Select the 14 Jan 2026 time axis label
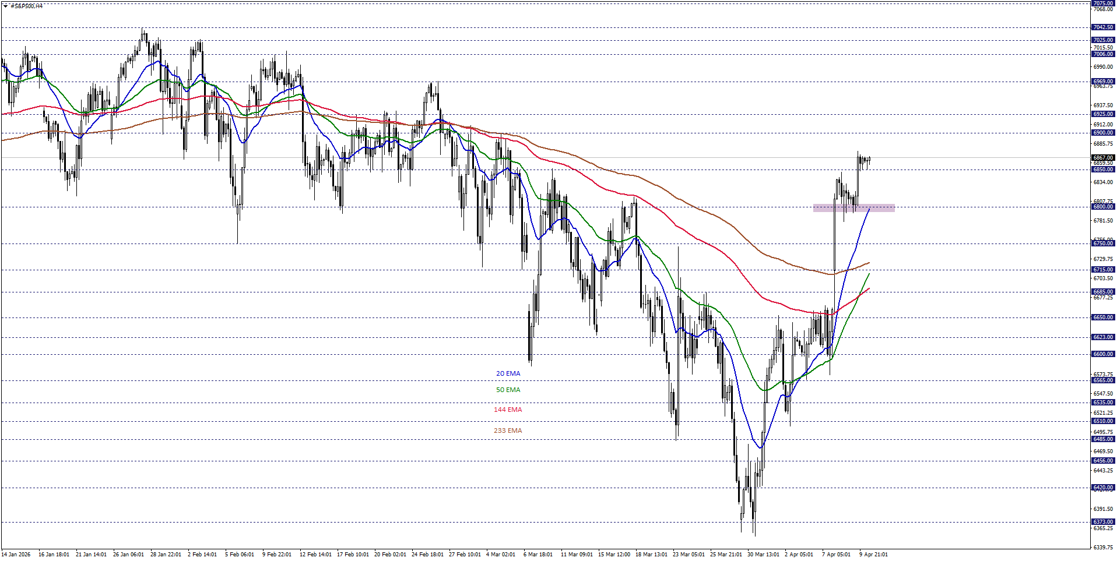The height and width of the screenshot is (561, 1117). tap(16, 555)
